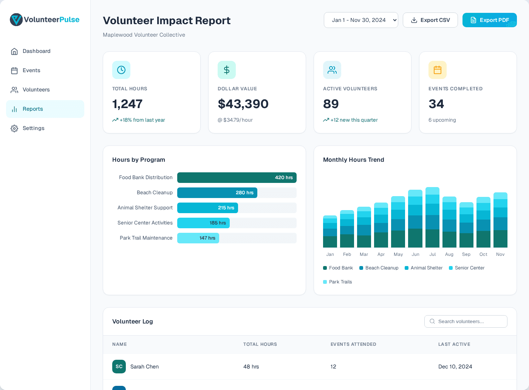Toggle the Park Trails legend item
The width and height of the screenshot is (529, 390).
337,282
